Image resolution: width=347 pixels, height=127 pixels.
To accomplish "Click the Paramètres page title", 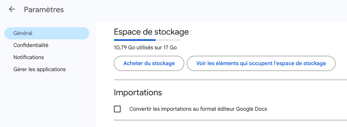I will tap(44, 9).
